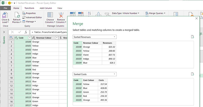Switch to the Transform ribbon tab
The width and height of the screenshot is (203, 107).
29,8
